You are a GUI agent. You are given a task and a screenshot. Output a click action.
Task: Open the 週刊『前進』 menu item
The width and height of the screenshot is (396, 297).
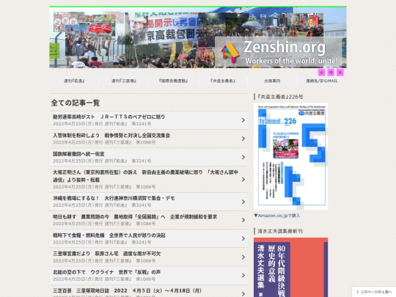point(74,81)
